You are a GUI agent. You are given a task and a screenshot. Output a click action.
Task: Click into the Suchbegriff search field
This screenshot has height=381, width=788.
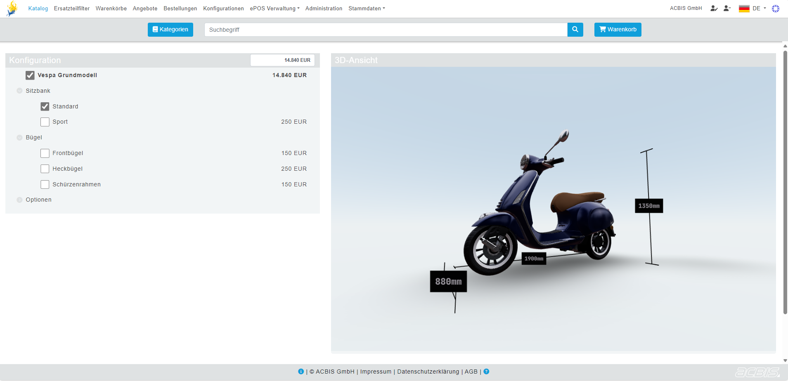pos(386,30)
